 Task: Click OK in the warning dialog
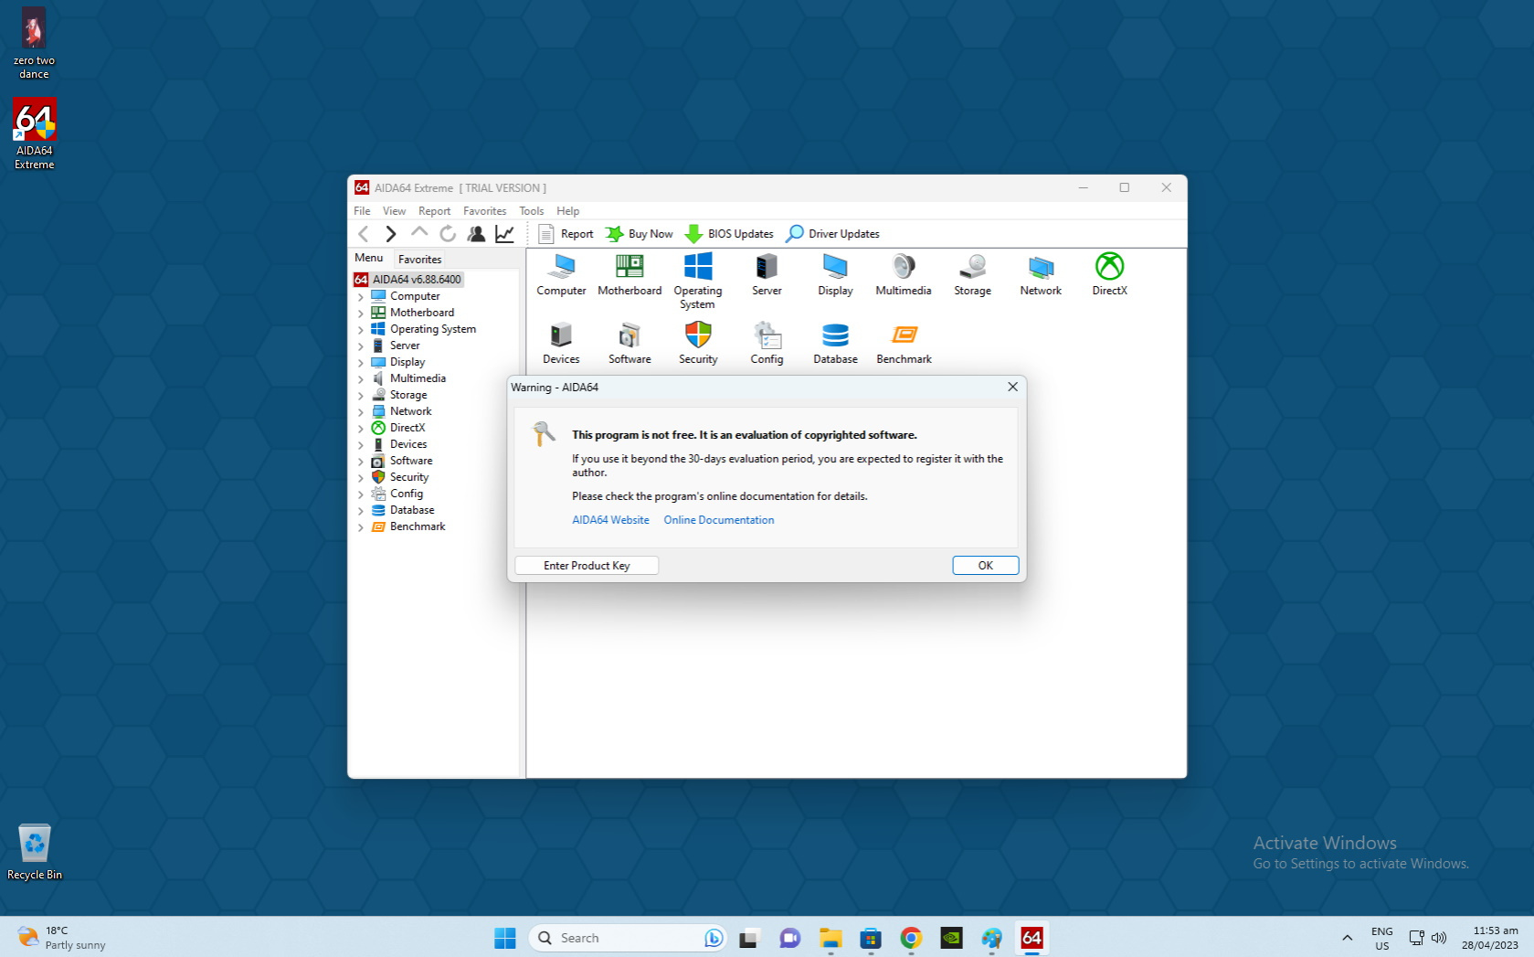click(x=985, y=566)
